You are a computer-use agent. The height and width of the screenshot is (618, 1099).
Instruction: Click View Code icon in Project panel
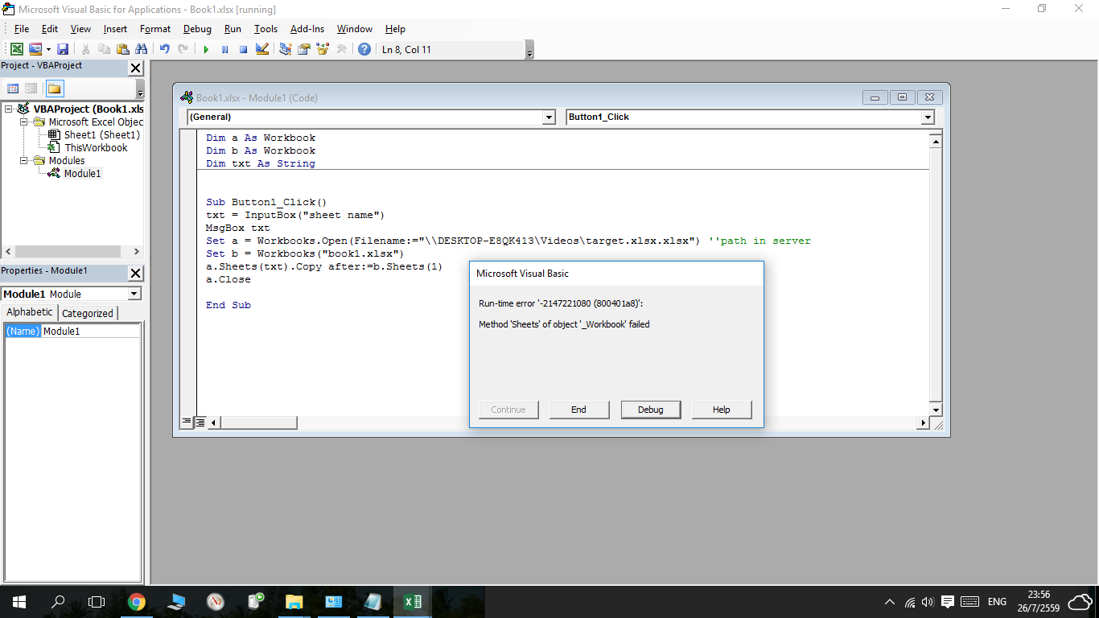[13, 89]
